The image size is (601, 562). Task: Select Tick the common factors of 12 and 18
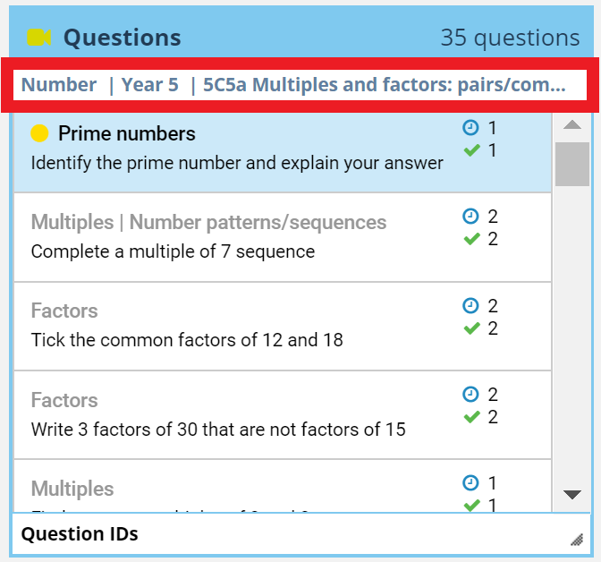pyautogui.click(x=187, y=327)
